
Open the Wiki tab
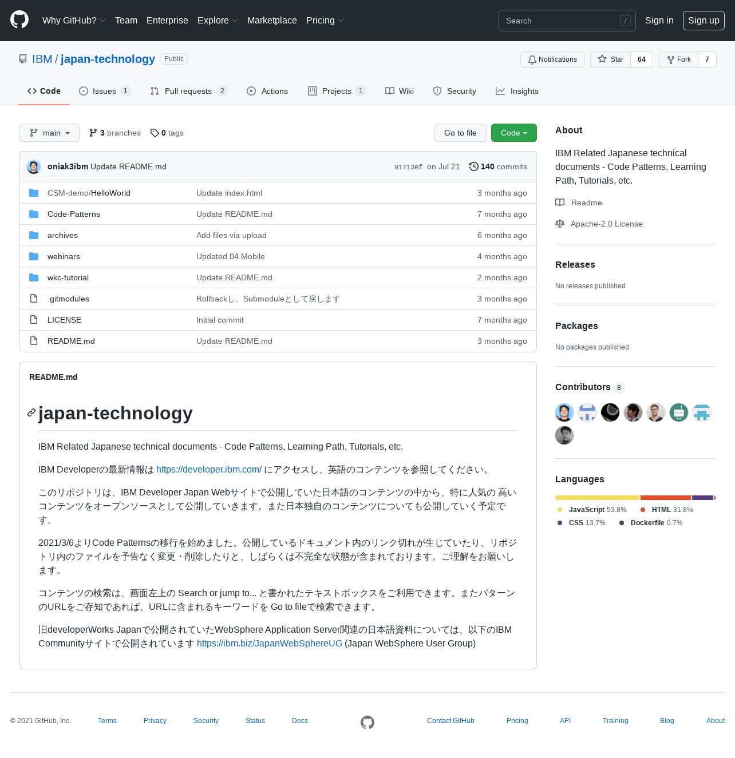point(400,91)
